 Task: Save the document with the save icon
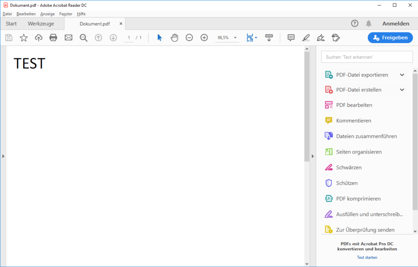point(9,38)
